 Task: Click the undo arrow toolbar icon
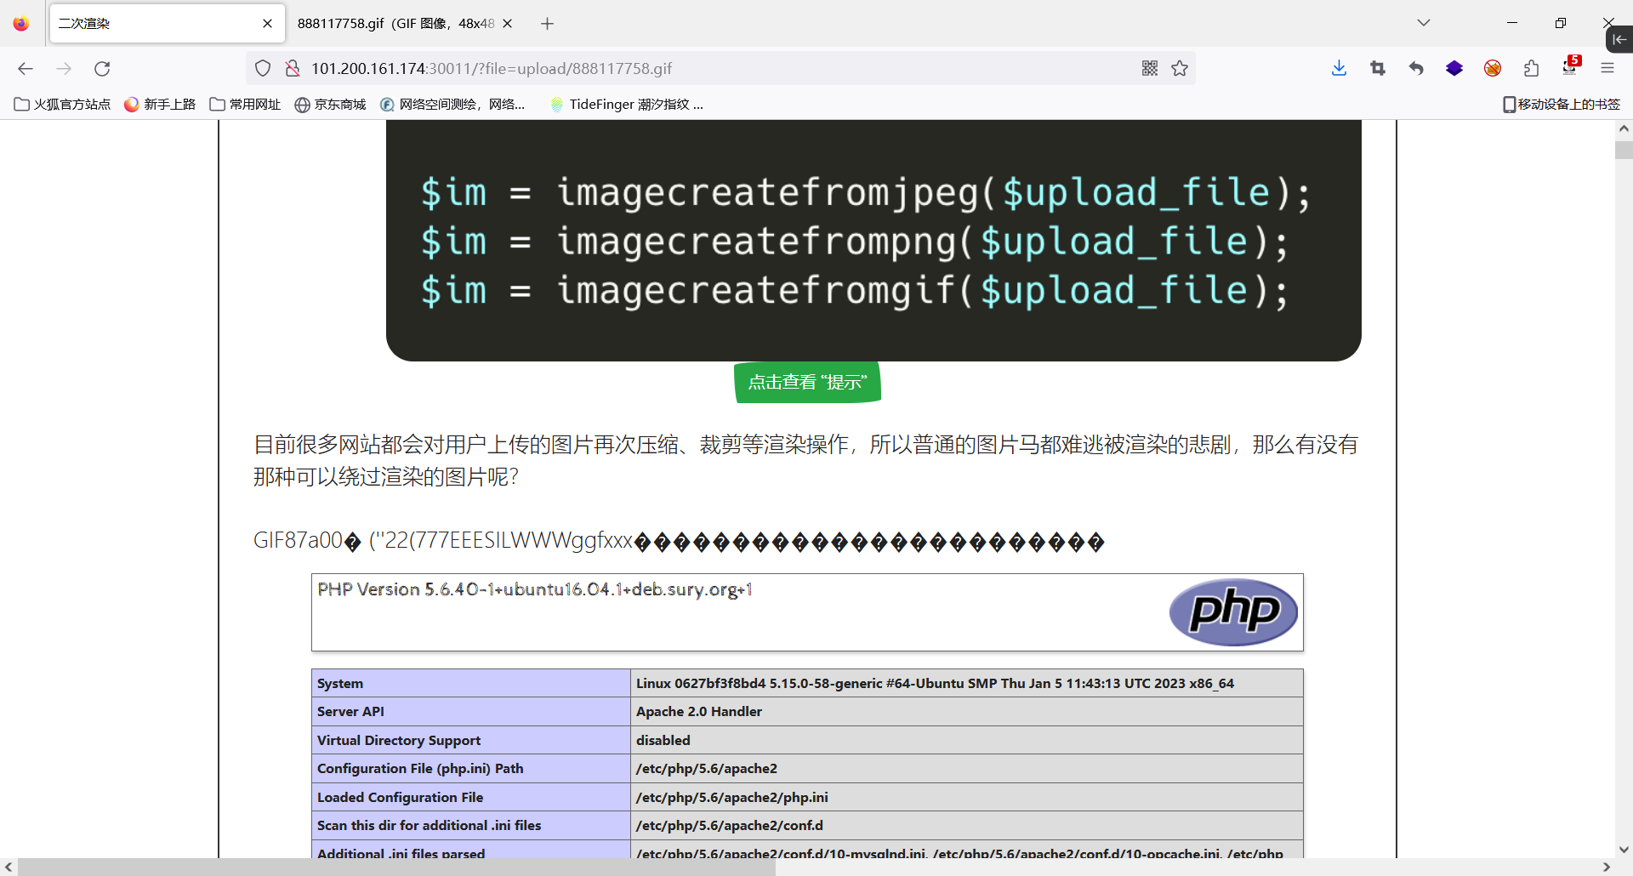[x=1416, y=69]
